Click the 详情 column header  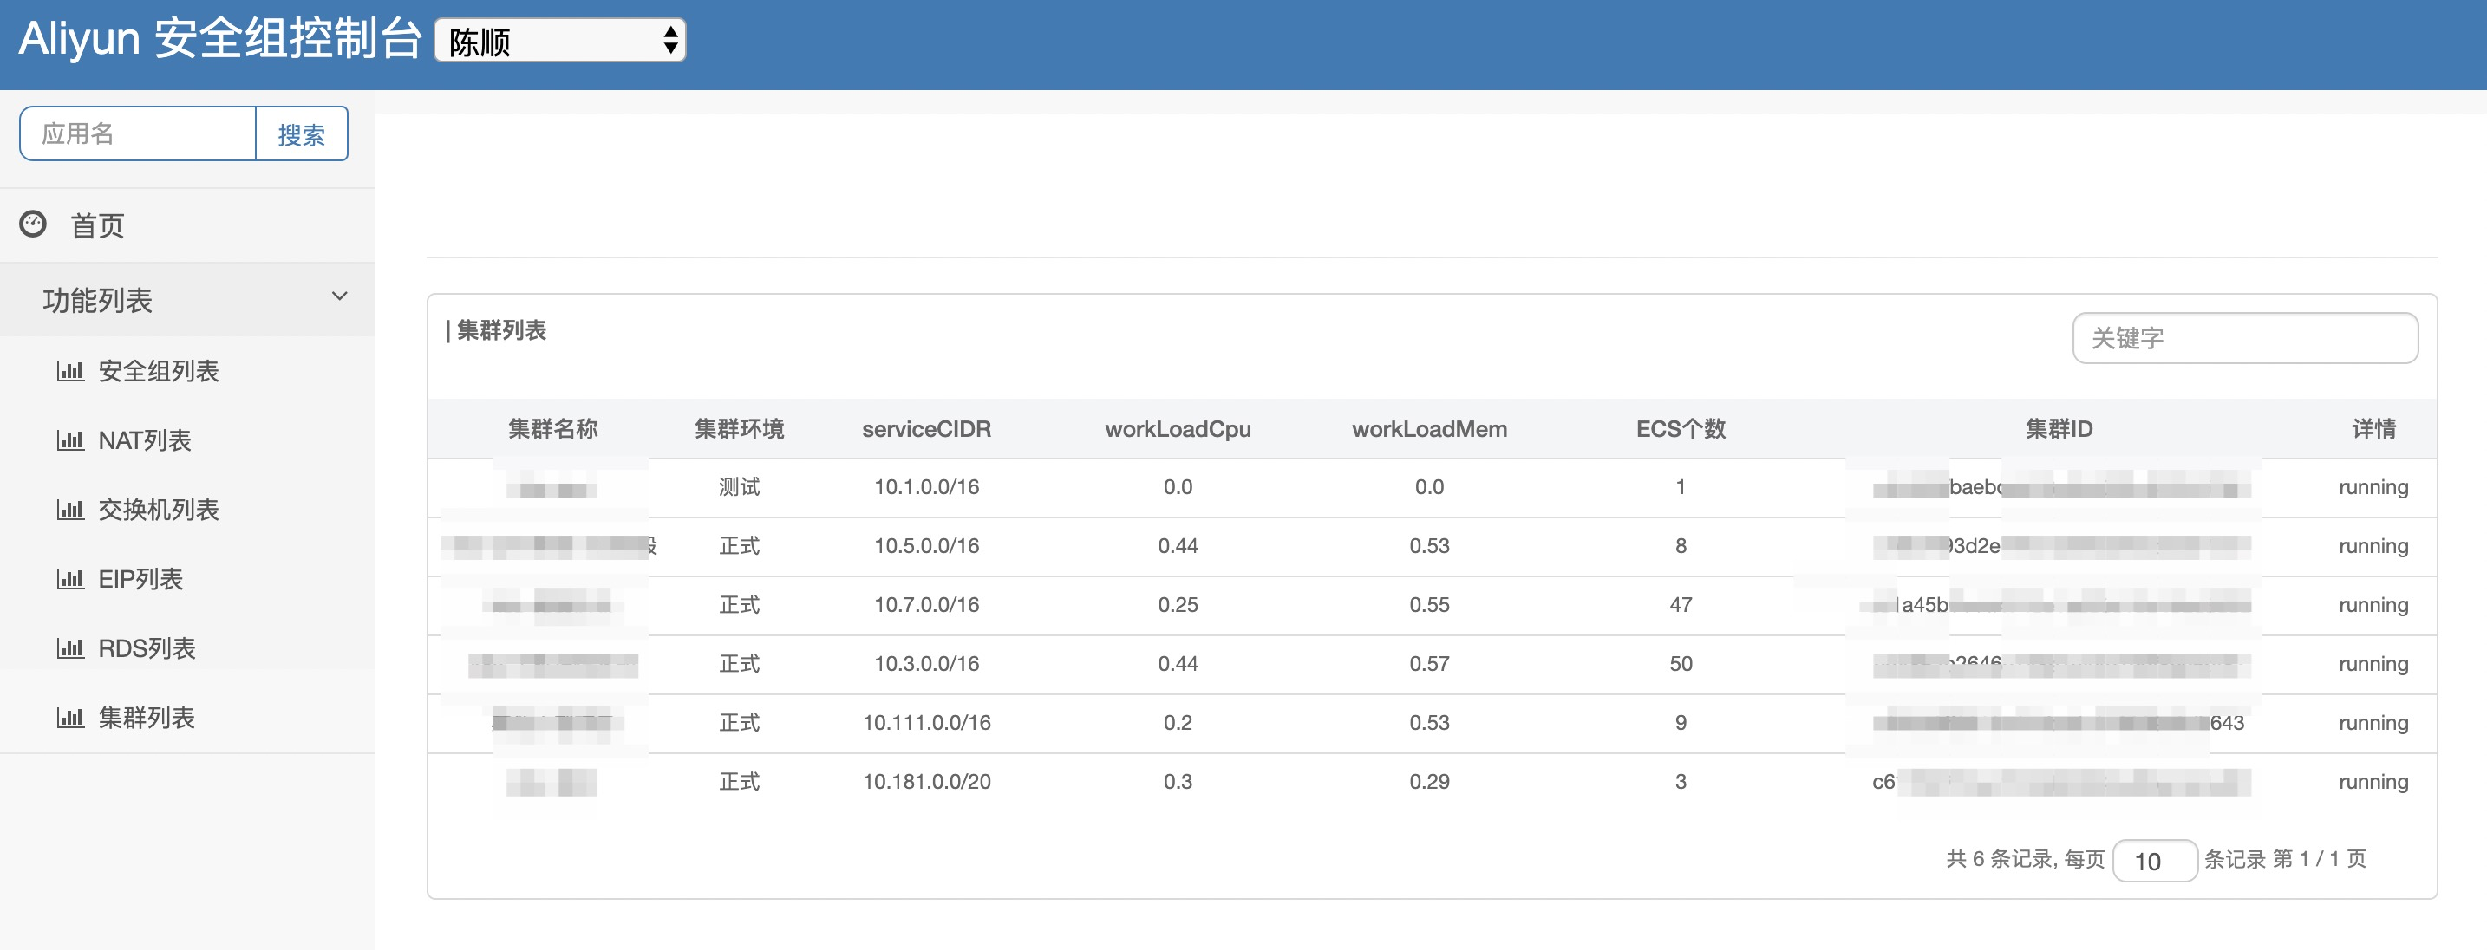tap(2374, 429)
